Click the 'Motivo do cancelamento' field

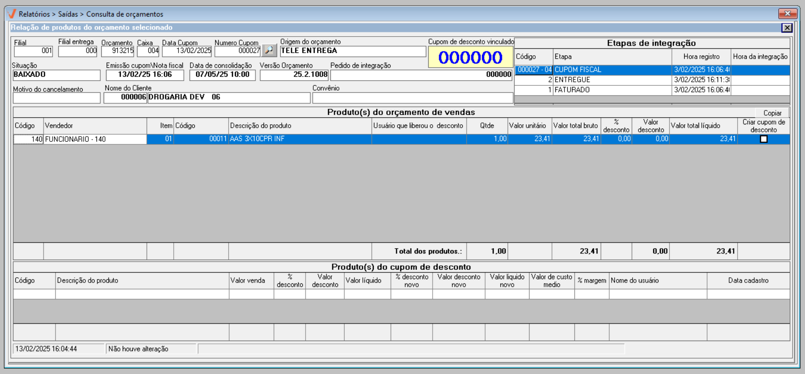coord(56,98)
